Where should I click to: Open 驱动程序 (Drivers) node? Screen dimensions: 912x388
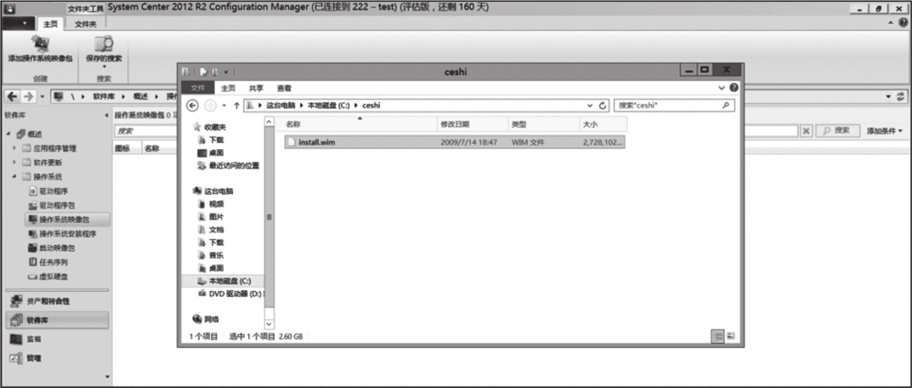(49, 191)
